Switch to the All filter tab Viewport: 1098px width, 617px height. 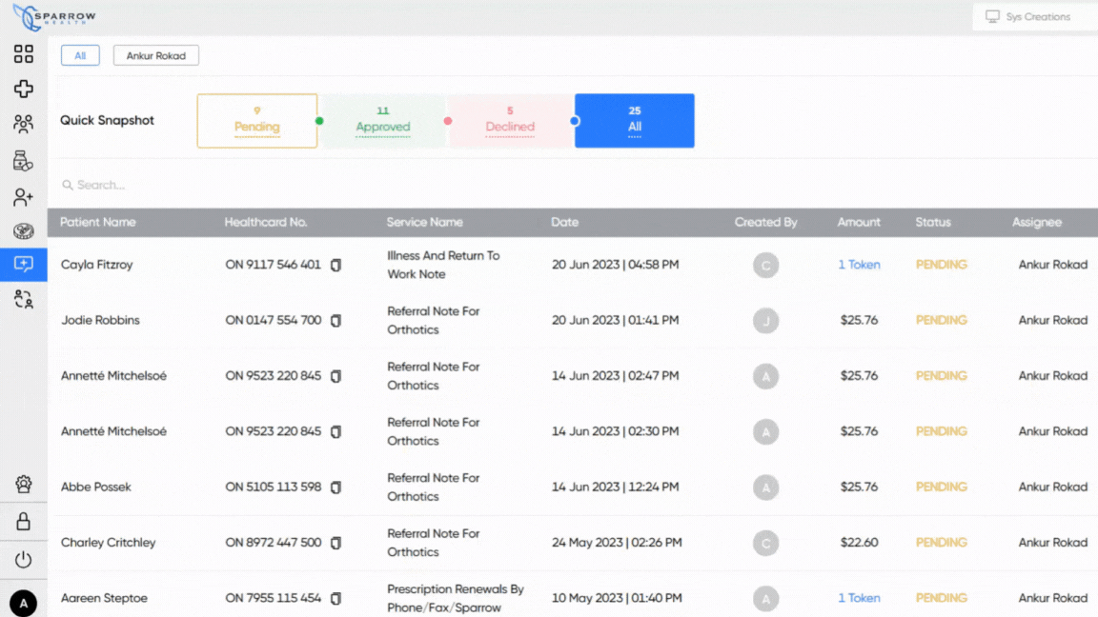click(80, 55)
